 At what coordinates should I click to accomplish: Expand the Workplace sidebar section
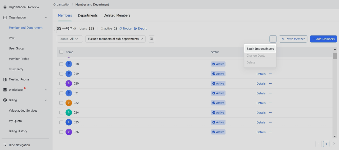pyautogui.click(x=46, y=90)
